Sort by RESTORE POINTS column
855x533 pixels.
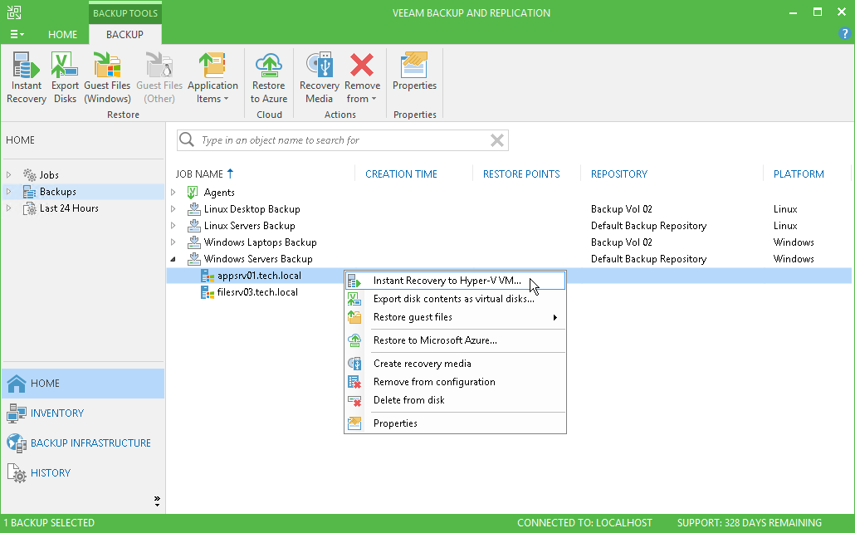(521, 174)
